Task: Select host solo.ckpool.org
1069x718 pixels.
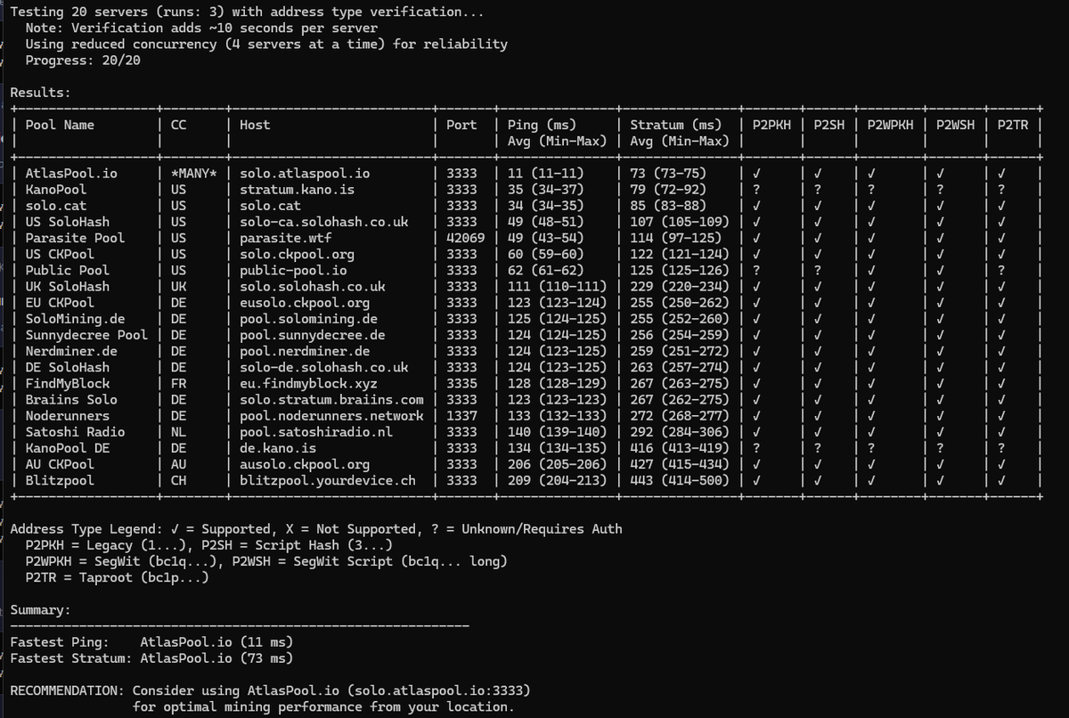Action: (x=297, y=254)
